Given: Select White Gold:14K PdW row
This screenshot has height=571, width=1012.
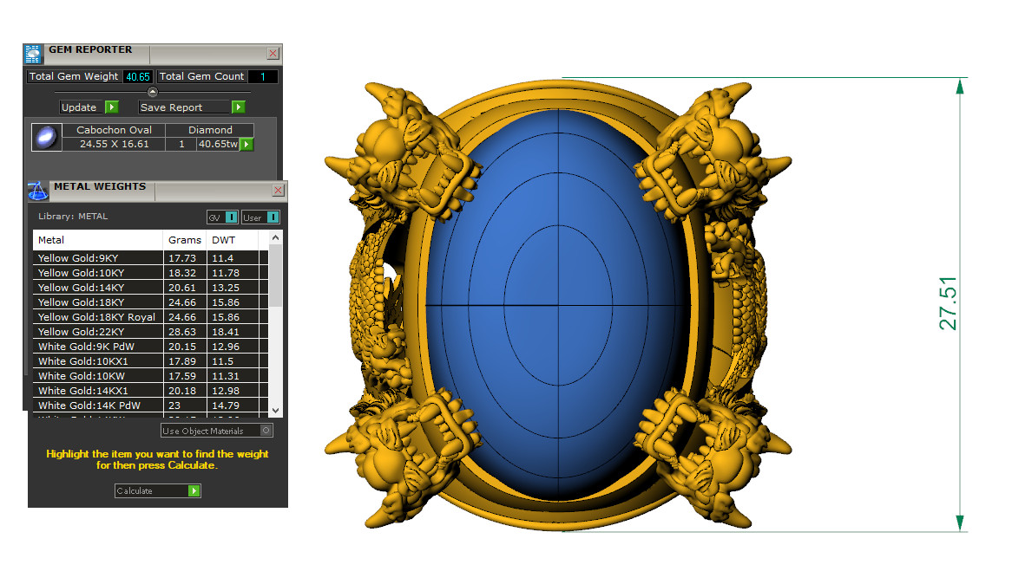Looking at the screenshot, I should [89, 406].
